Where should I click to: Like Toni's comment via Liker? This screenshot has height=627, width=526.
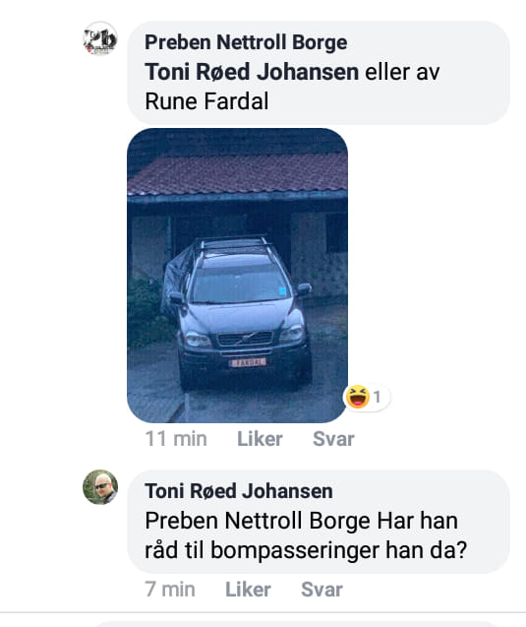[x=248, y=590]
